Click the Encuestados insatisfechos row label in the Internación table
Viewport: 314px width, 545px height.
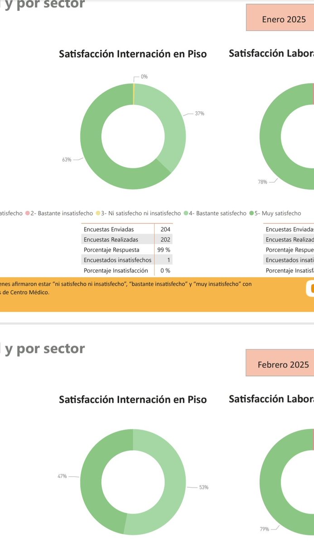(118, 260)
